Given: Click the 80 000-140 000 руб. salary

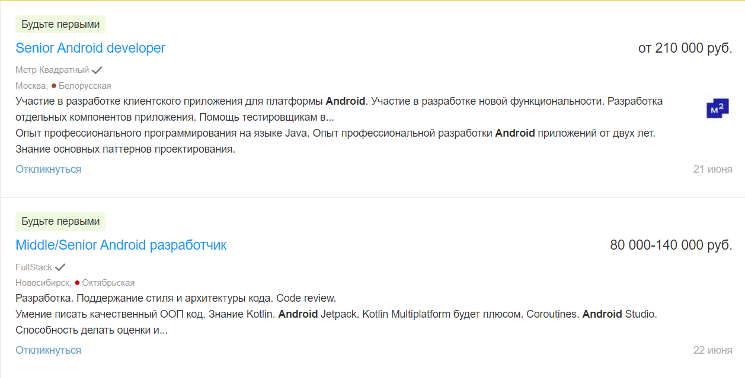Looking at the screenshot, I should coord(671,245).
